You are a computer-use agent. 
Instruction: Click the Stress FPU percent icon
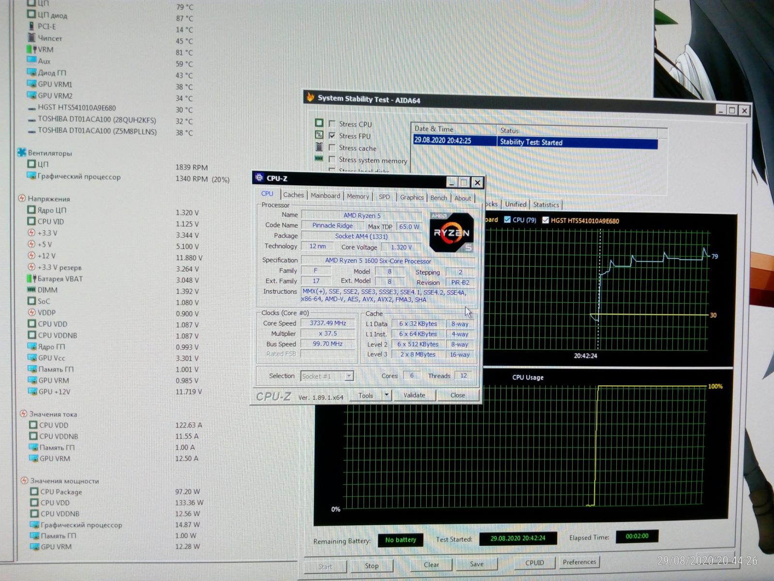click(x=319, y=135)
